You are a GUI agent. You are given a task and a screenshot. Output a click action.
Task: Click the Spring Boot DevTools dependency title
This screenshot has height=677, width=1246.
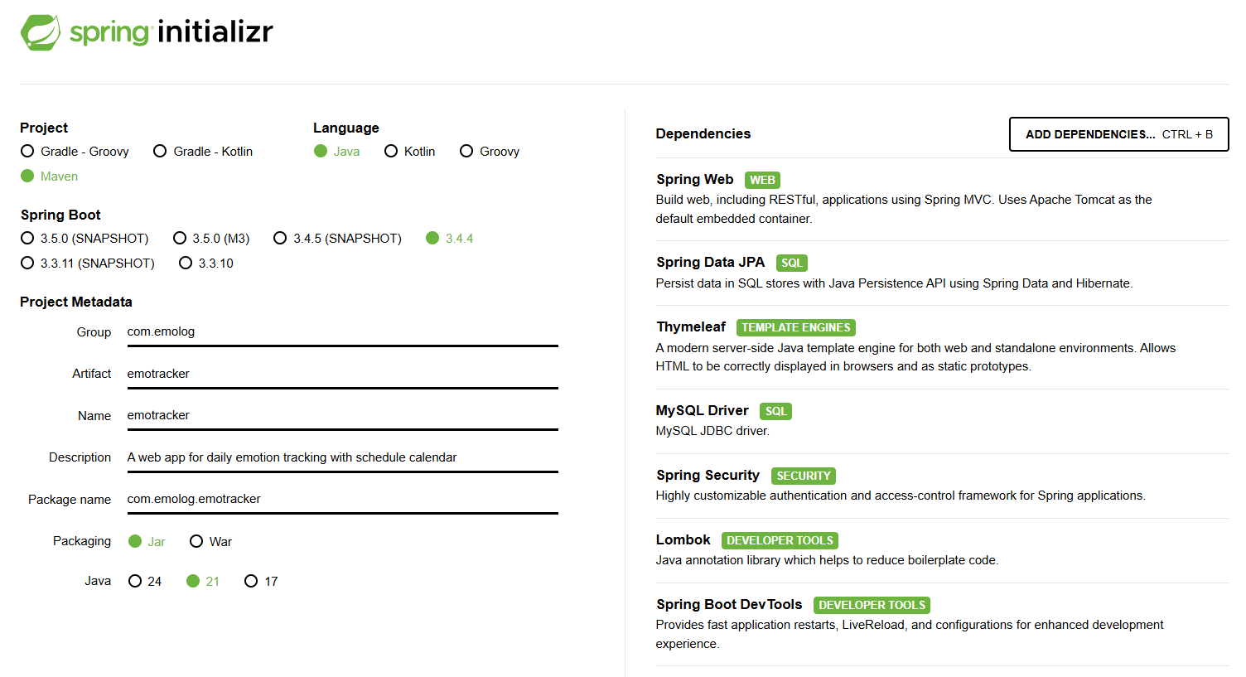pyautogui.click(x=729, y=605)
